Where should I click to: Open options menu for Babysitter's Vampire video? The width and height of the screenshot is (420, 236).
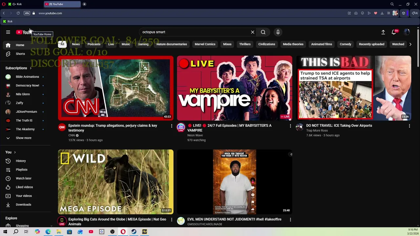click(290, 126)
